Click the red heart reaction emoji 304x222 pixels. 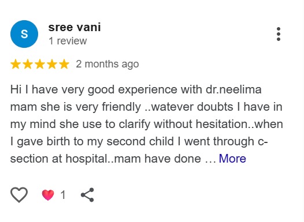[x=48, y=195]
